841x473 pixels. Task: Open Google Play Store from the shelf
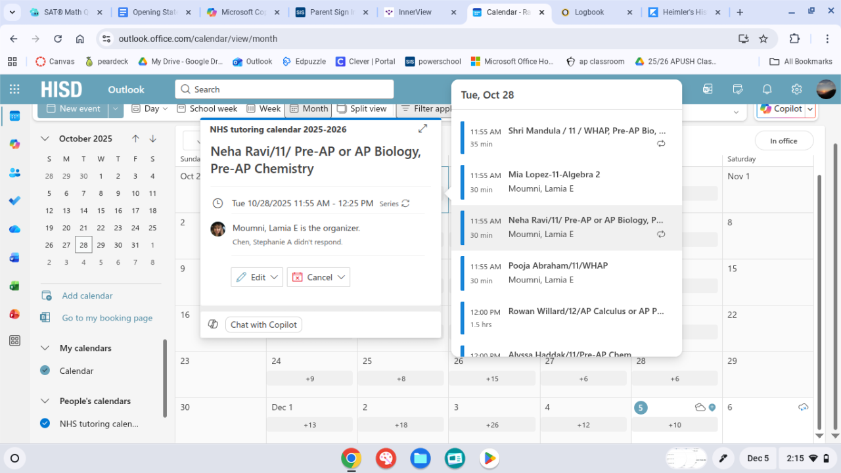[x=489, y=458]
